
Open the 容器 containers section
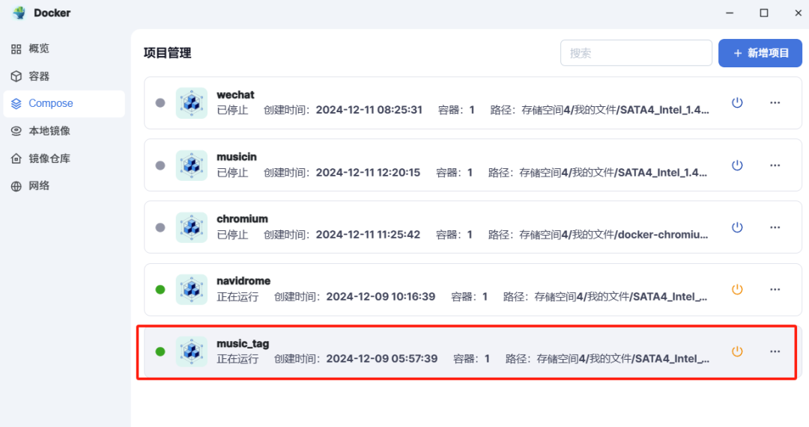[64, 76]
